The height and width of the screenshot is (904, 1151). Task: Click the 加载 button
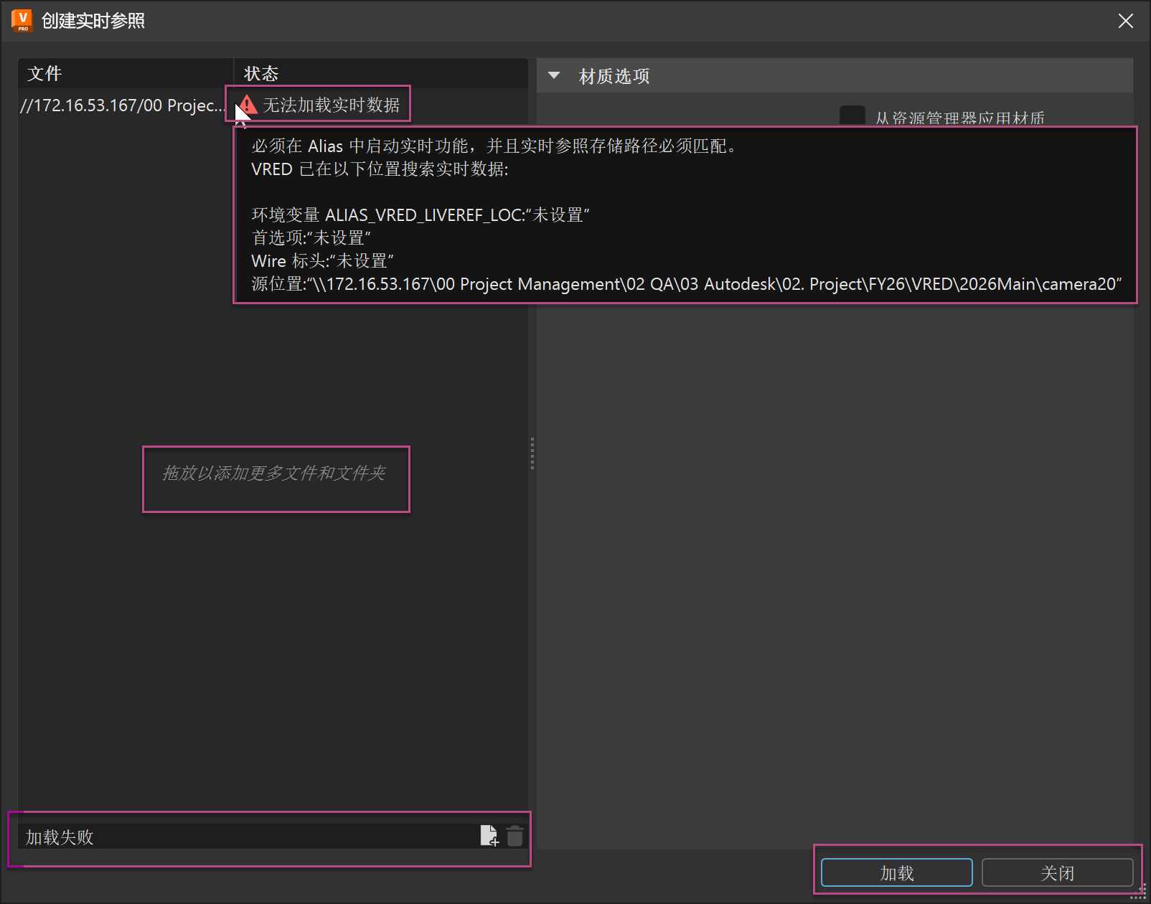click(897, 872)
